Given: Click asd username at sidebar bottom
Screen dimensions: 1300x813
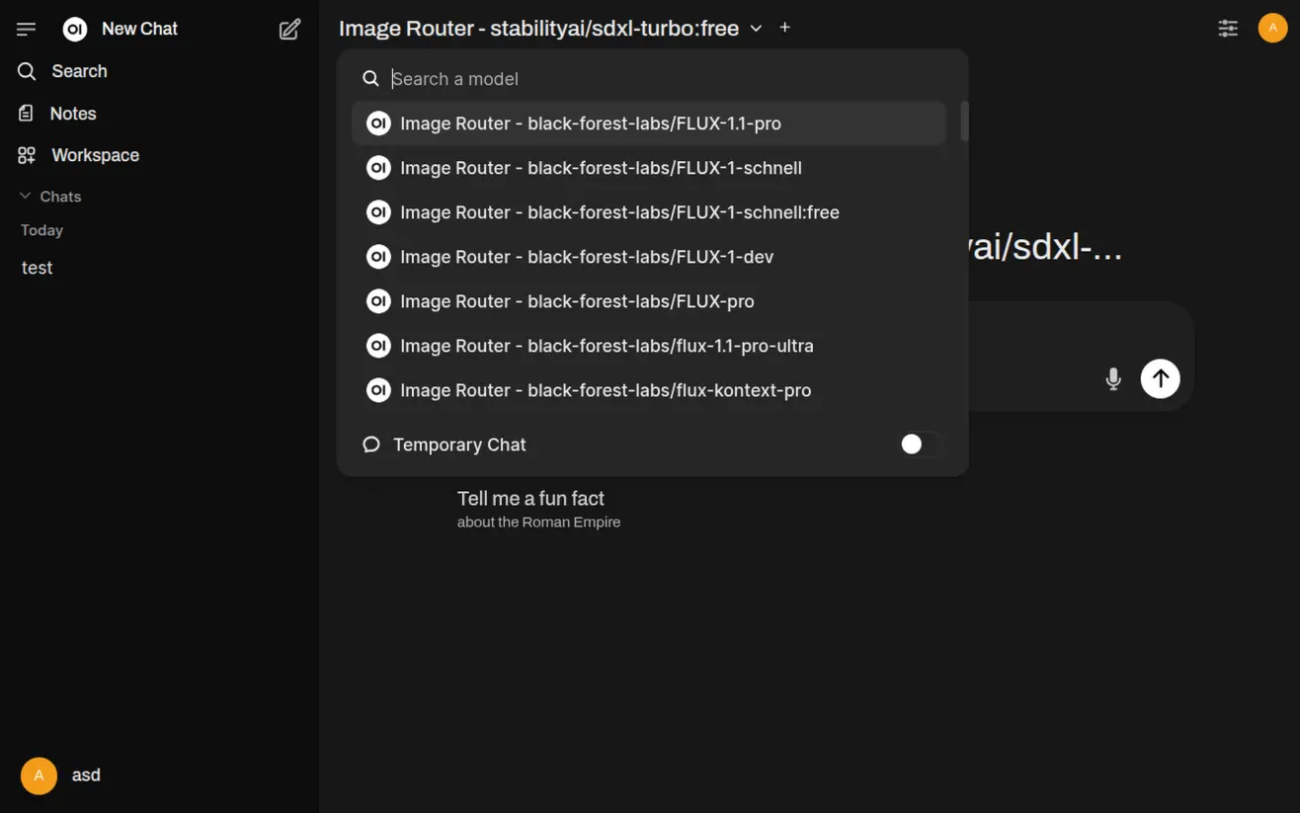Looking at the screenshot, I should (x=86, y=775).
